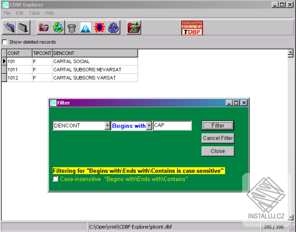The width and height of the screenshot is (296, 232).
Task: Minimize the Filter dialog
Action: tap(229, 103)
